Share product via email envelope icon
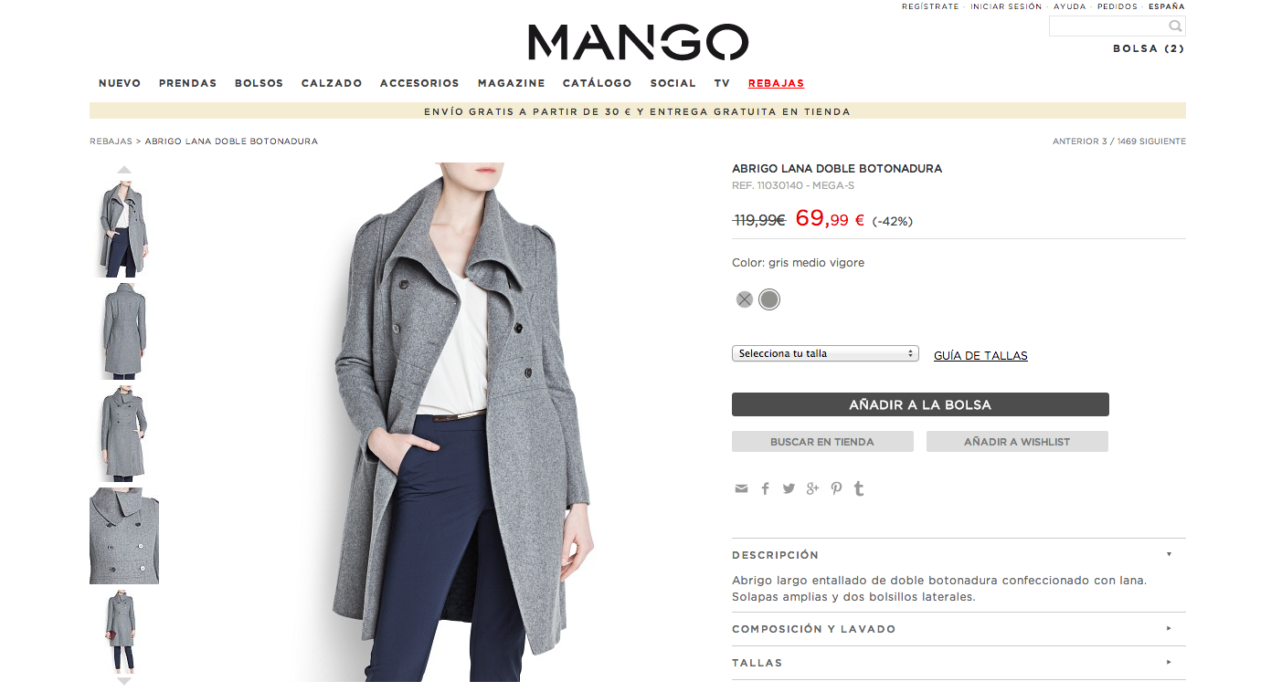This screenshot has width=1271, height=692. [741, 488]
